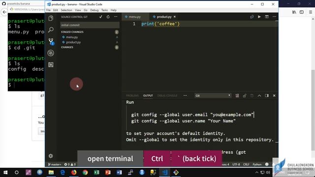Change line endings via CRLF item
This screenshot has height=177, width=315.
click(246, 164)
